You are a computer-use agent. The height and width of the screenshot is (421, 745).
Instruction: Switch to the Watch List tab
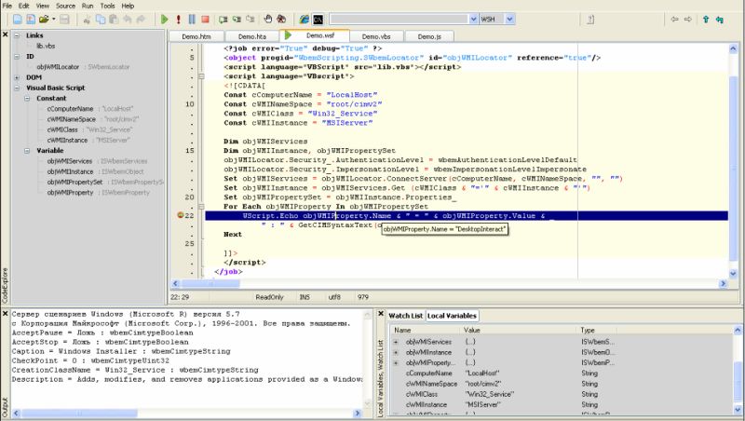(405, 317)
